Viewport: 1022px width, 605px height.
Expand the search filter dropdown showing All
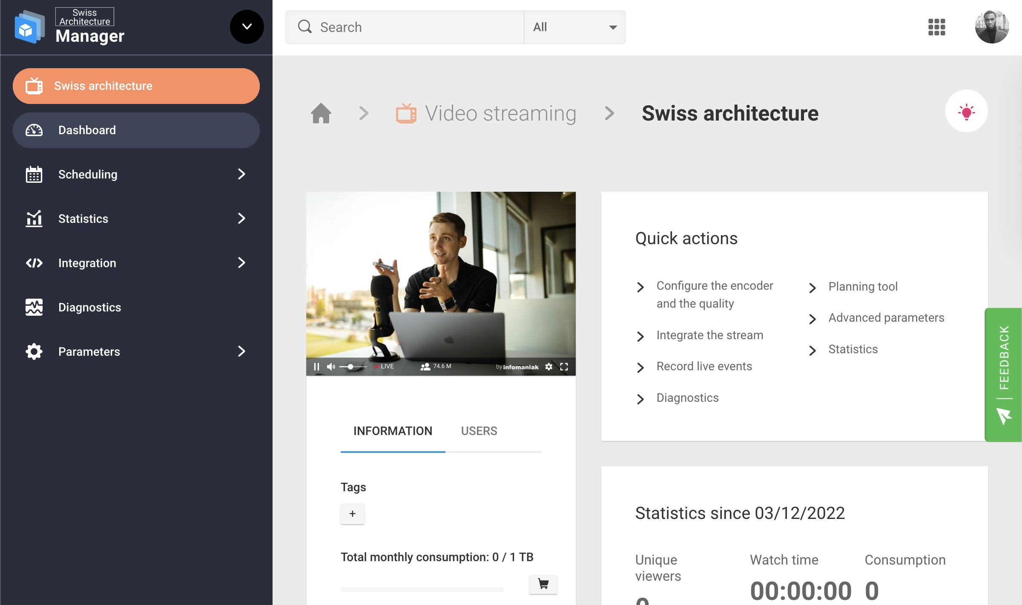pos(574,27)
